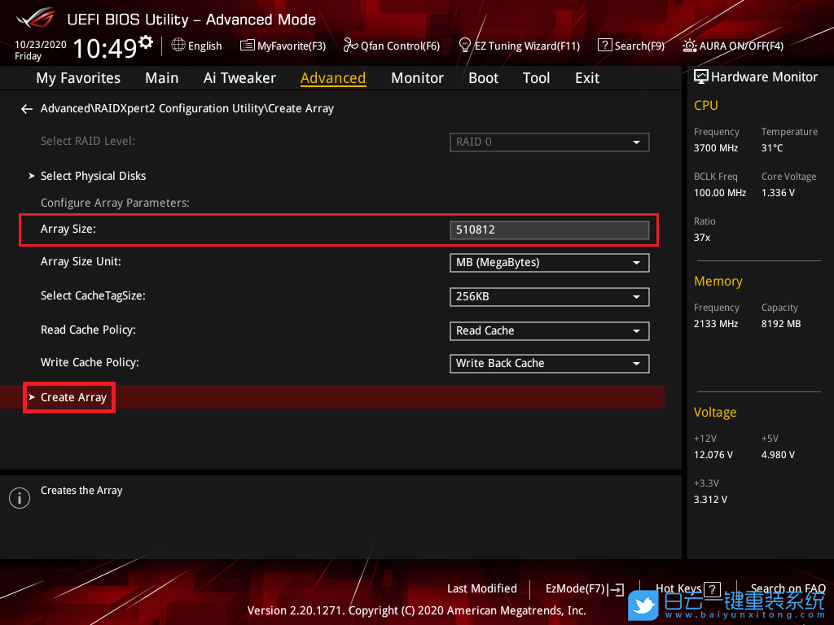
Task: Click the Array Size input field
Action: (x=549, y=230)
